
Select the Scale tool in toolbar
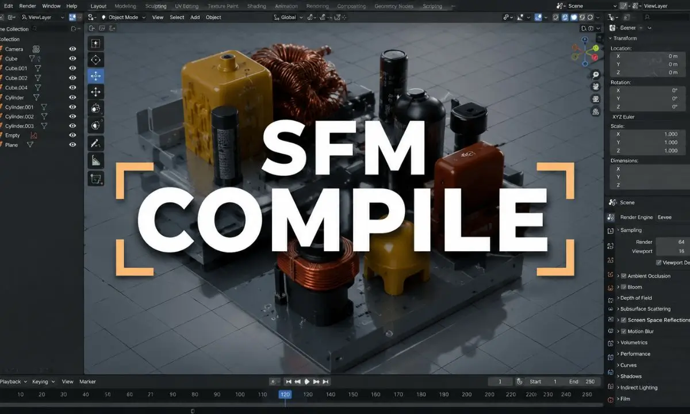(x=95, y=108)
